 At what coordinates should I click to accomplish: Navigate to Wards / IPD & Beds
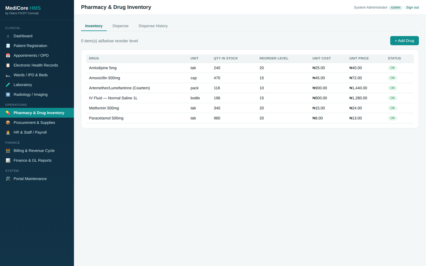[x=37, y=75]
